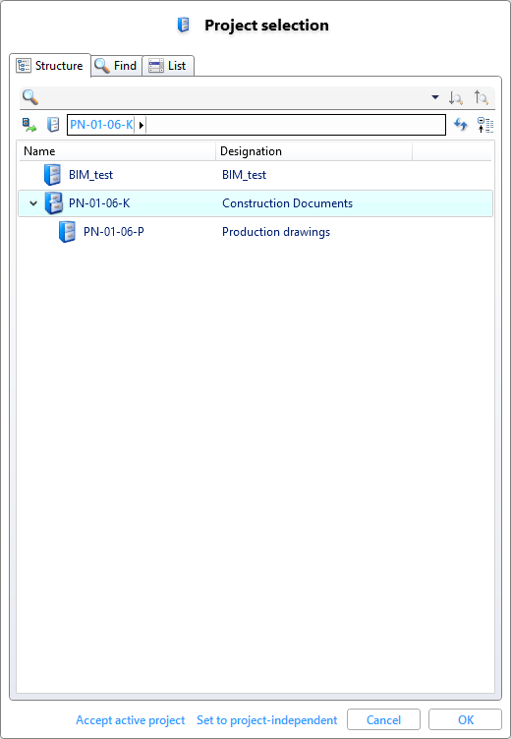Click the Production drawings designation
Image resolution: width=511 pixels, height=739 pixels.
tap(276, 232)
